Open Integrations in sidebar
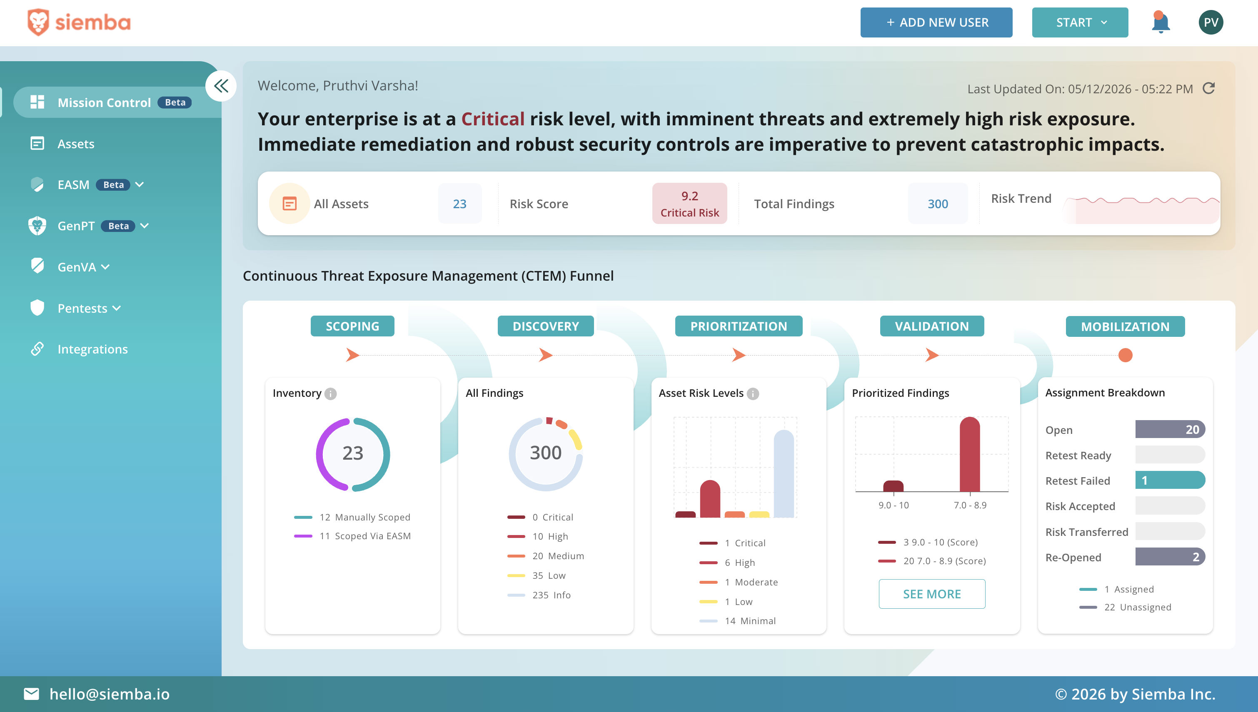The image size is (1258, 712). click(x=92, y=349)
